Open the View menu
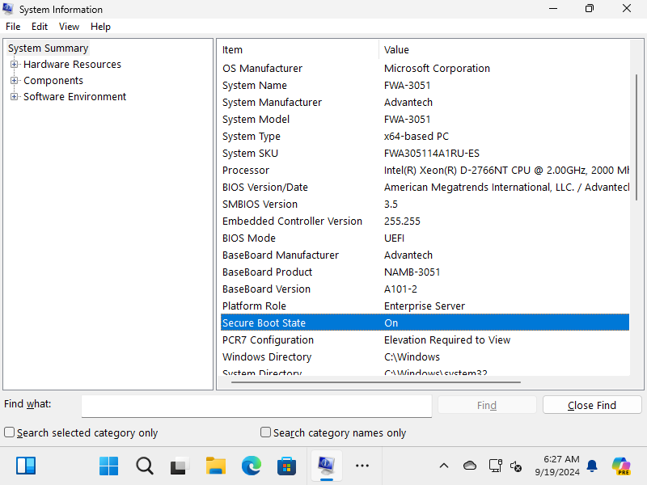647x485 pixels. [x=69, y=27]
